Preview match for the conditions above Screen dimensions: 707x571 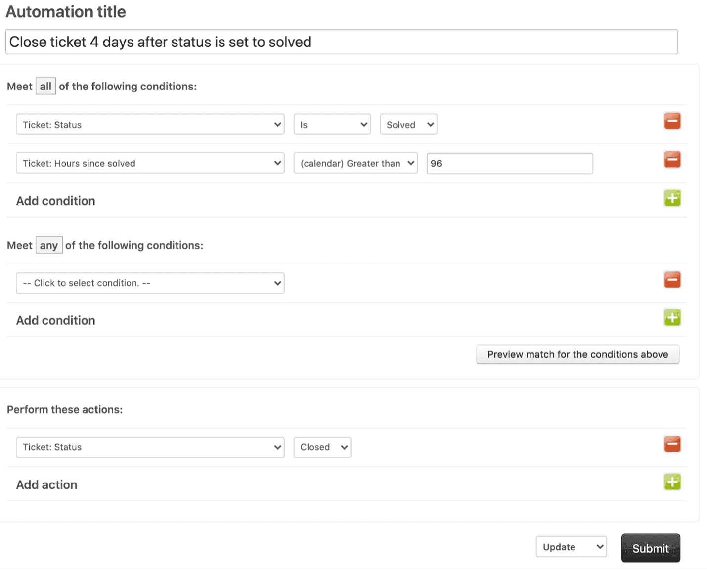tap(577, 354)
